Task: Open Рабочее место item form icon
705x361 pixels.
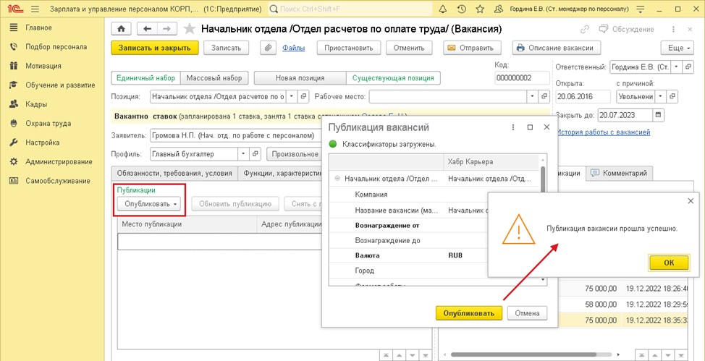Action: click(x=544, y=96)
